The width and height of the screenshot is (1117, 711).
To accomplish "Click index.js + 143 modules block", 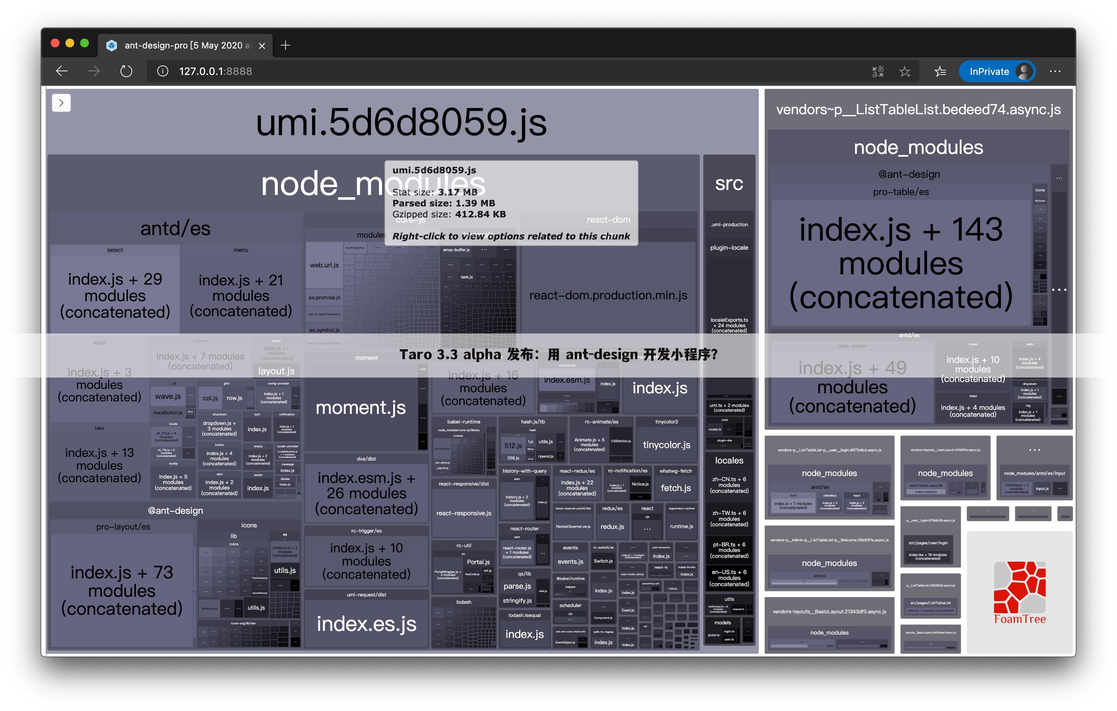I will click(x=901, y=263).
